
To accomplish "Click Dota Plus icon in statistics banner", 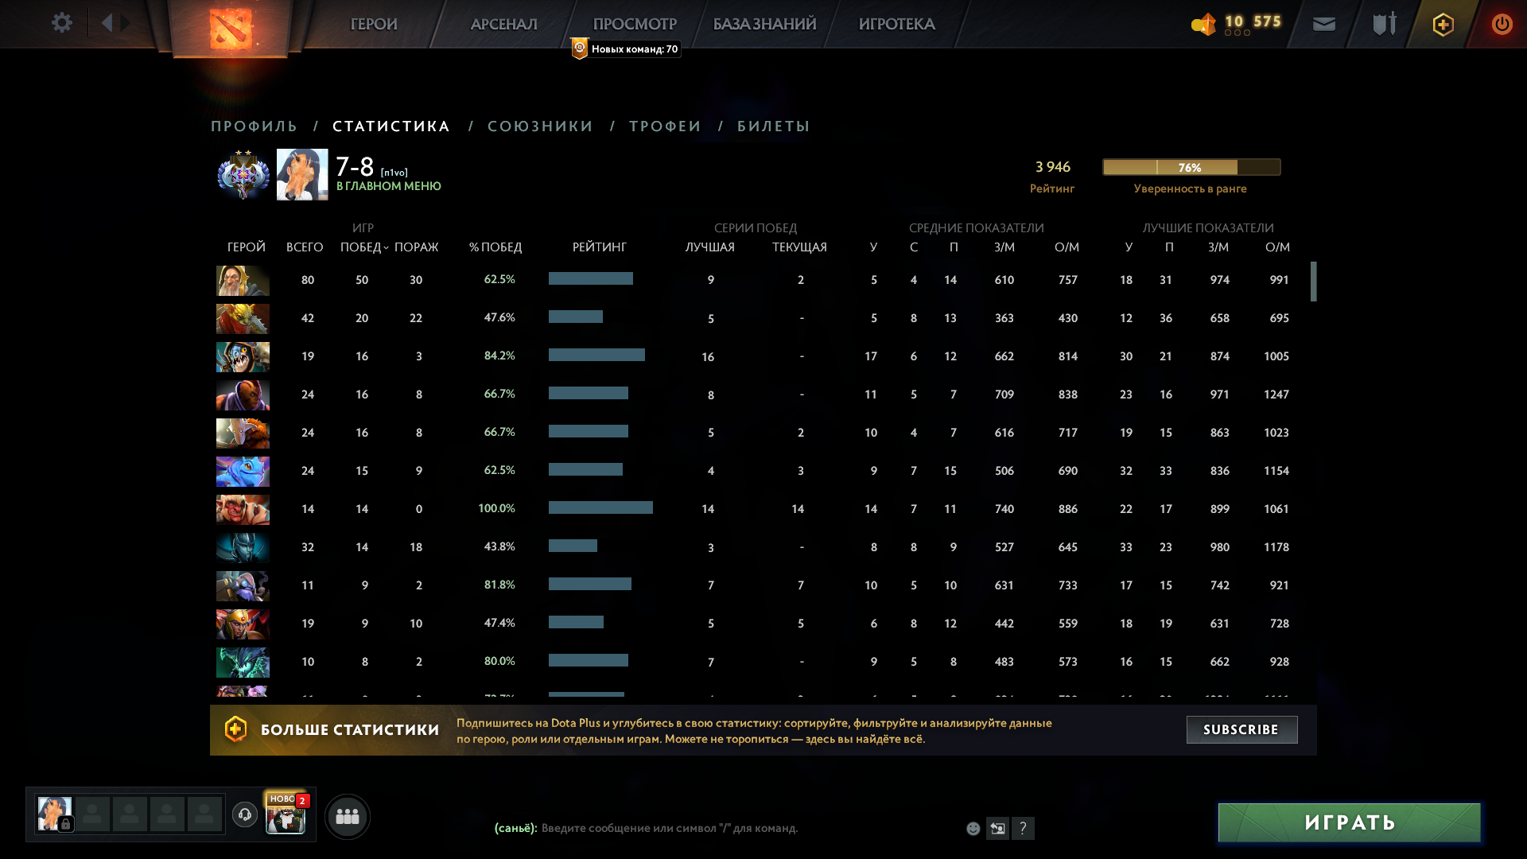I will (x=235, y=729).
